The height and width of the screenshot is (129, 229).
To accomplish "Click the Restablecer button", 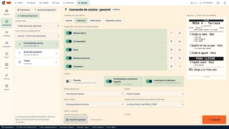I will click(96, 120).
